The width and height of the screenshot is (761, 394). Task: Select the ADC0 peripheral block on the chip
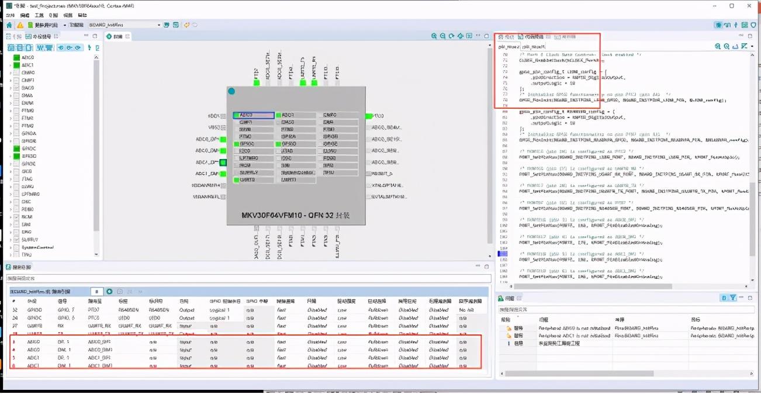(254, 115)
